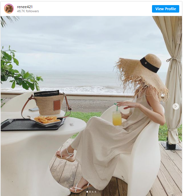183x196 pixels.
Task: Select the first carousel indicator dot
Action: click(x=87, y=192)
